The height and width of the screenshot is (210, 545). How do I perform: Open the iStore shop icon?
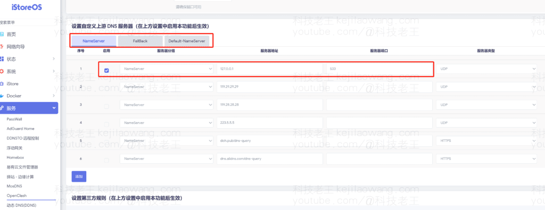click(x=2, y=83)
